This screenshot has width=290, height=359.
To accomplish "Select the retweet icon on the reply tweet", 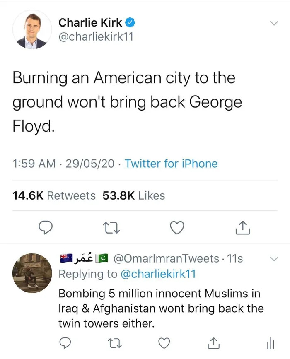I will pyautogui.click(x=115, y=343).
